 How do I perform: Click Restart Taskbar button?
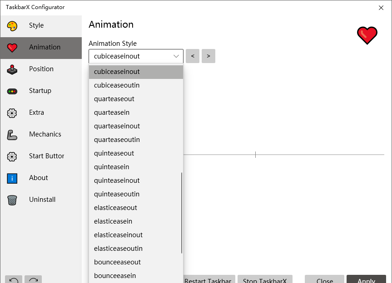209,279
